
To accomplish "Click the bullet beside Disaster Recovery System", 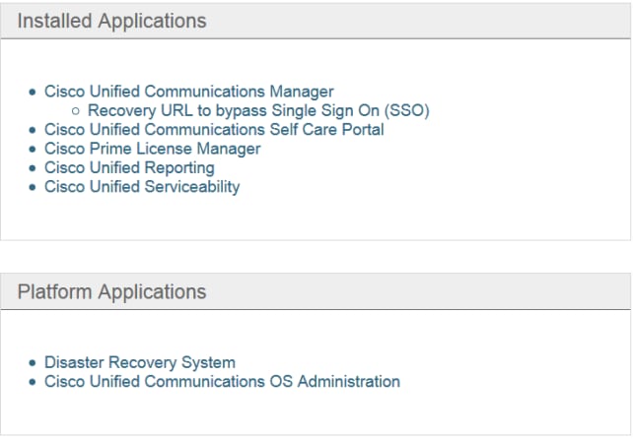I will point(35,363).
